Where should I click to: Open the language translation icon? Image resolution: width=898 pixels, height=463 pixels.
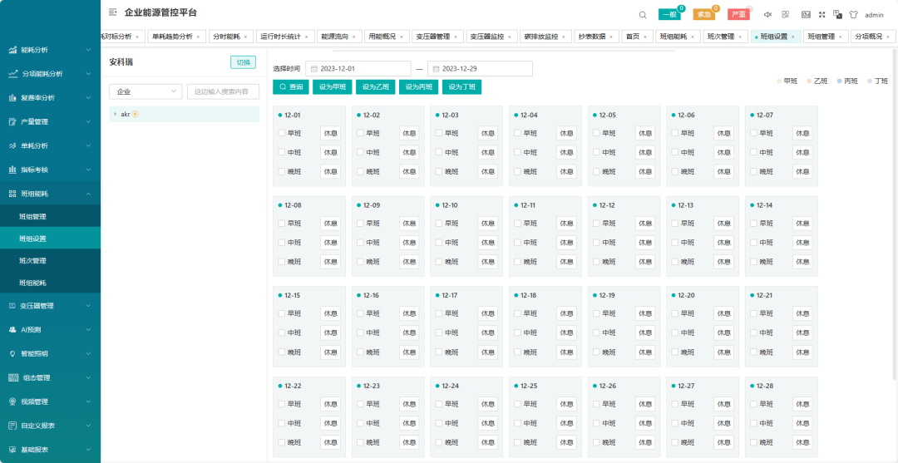pyautogui.click(x=838, y=15)
